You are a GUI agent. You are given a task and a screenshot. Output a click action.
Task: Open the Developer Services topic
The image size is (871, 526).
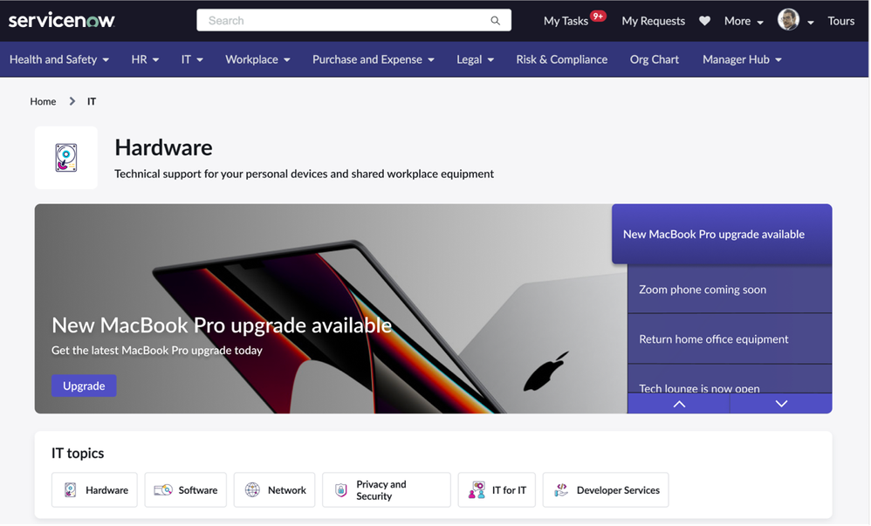(606, 490)
